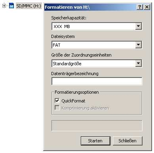Image resolution: width=154 pixels, height=153 pixels.
Task: Open the Dateisystem dropdown arrow
Action: pos(138,45)
